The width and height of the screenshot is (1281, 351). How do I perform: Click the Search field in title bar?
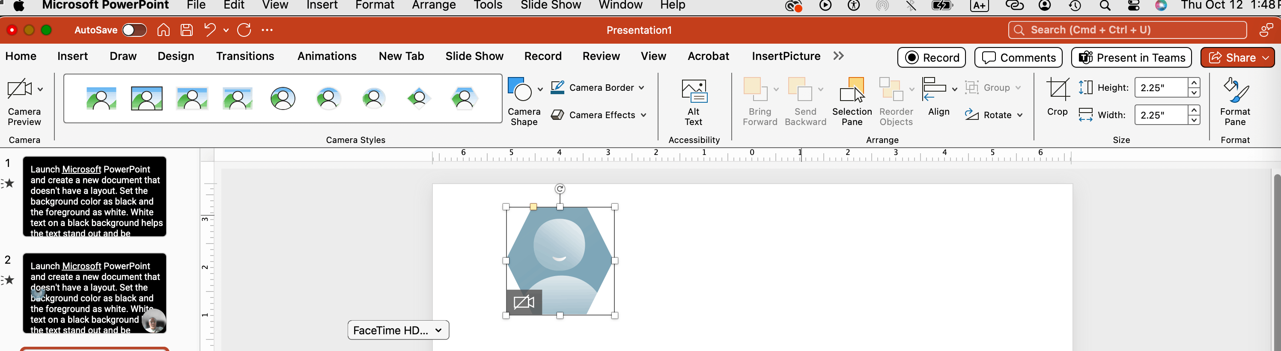(1127, 30)
